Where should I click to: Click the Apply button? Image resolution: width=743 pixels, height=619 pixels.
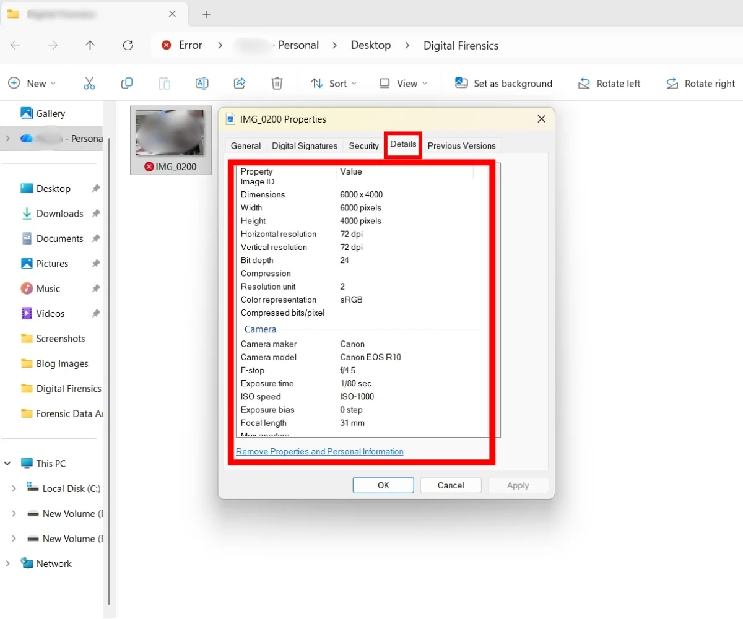click(x=518, y=485)
